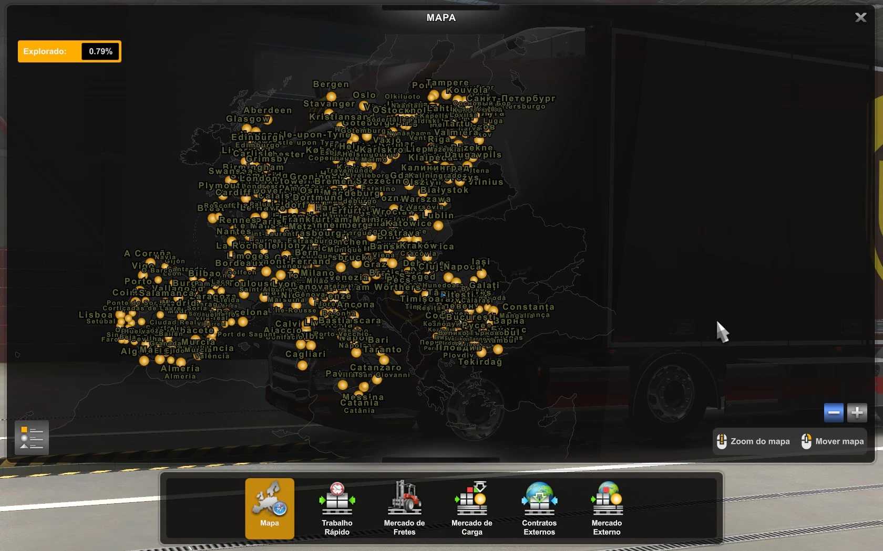Click the Mover mapa hint

coord(833,441)
